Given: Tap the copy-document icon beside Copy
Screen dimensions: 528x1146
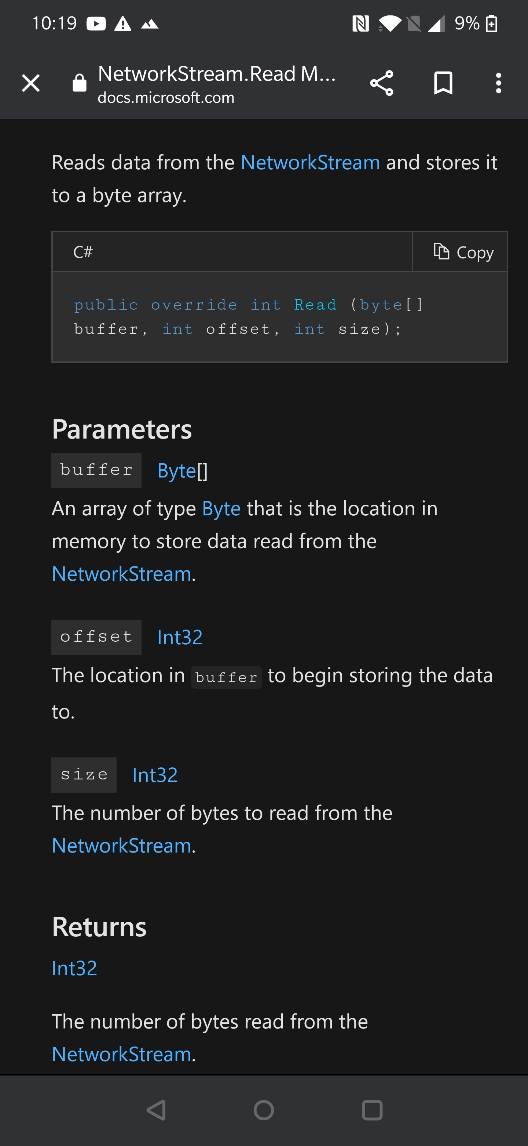Looking at the screenshot, I should [442, 251].
